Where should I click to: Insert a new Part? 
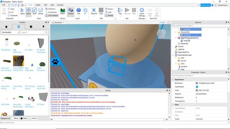[79, 11]
